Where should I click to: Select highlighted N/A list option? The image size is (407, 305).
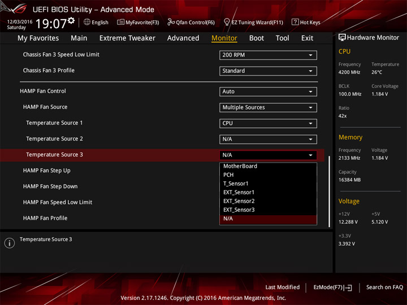(268, 219)
